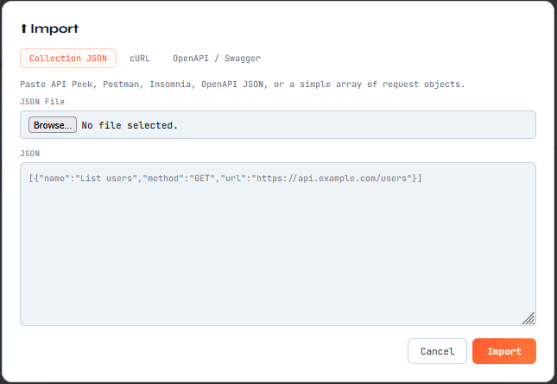The width and height of the screenshot is (557, 384).
Task: Click the Browse... file button
Action: click(x=53, y=125)
